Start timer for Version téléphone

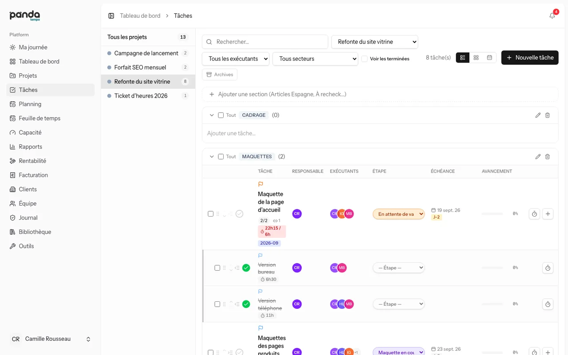548,304
